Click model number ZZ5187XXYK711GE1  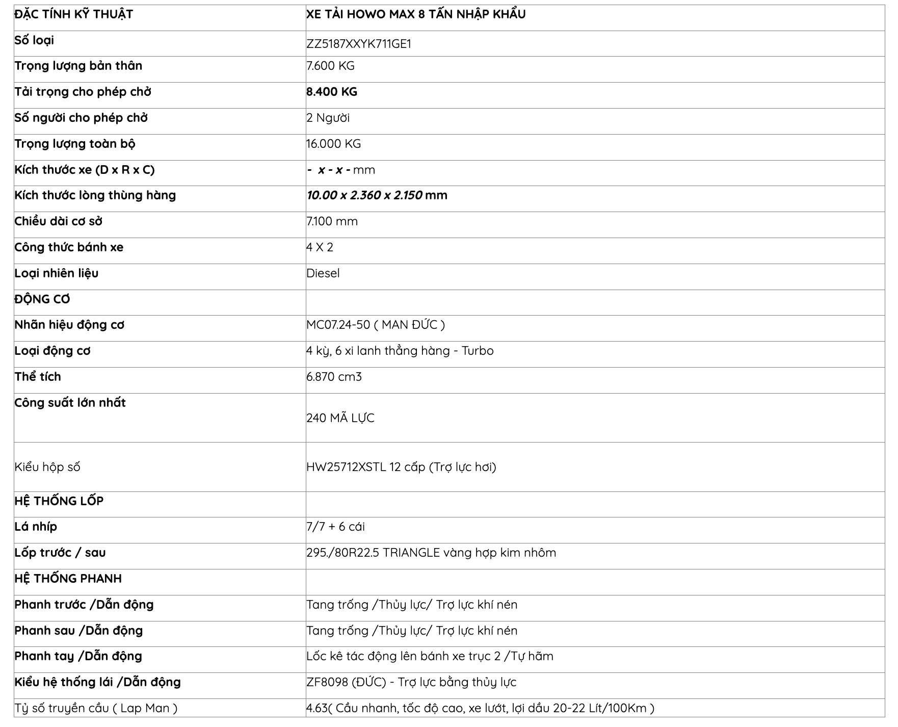(359, 44)
